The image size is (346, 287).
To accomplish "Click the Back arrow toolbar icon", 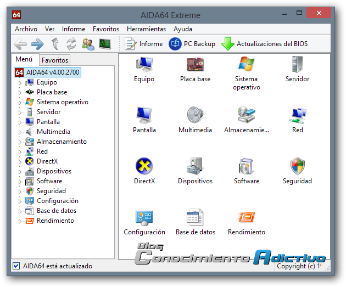I will click(x=20, y=44).
